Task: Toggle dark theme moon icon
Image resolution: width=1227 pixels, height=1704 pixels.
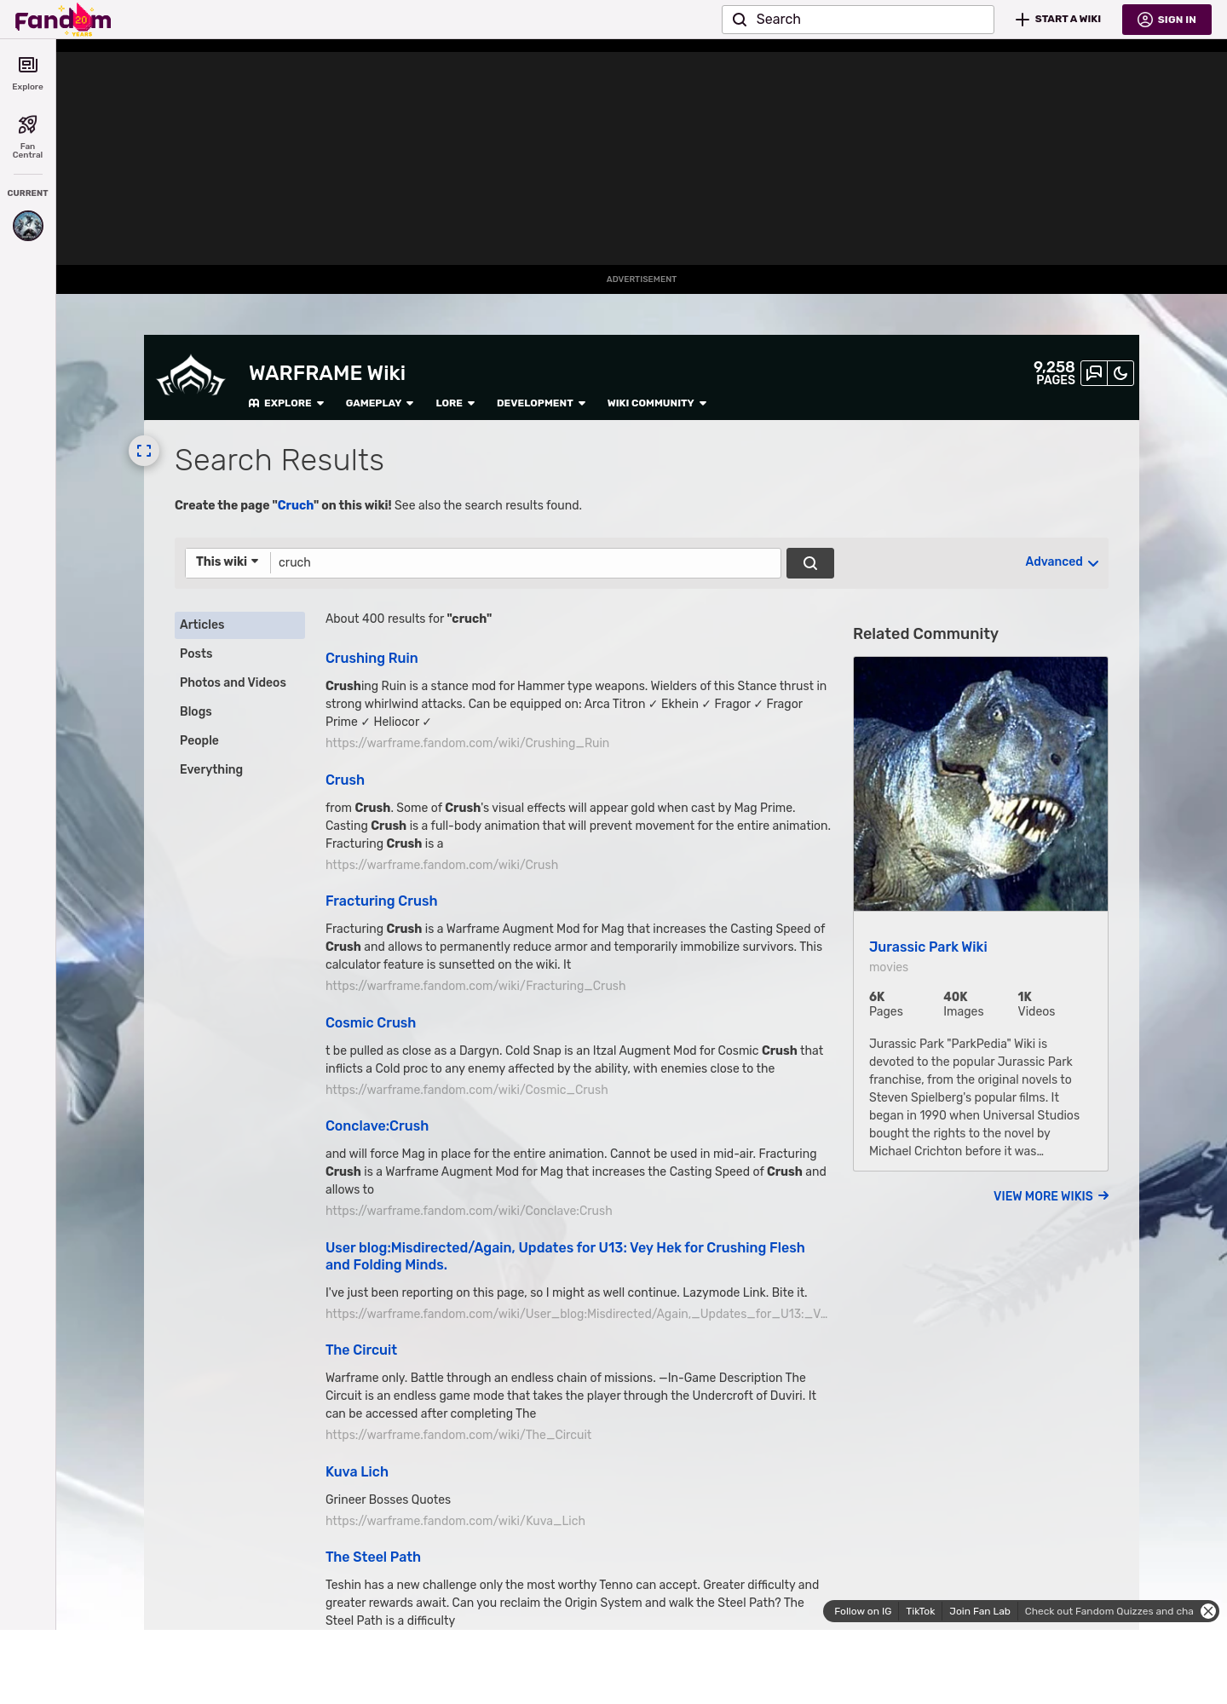Action: [1120, 373]
